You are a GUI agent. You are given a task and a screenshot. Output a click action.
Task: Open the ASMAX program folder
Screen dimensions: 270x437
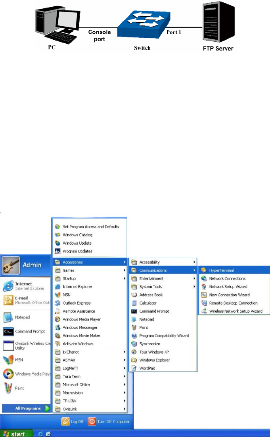90,360
